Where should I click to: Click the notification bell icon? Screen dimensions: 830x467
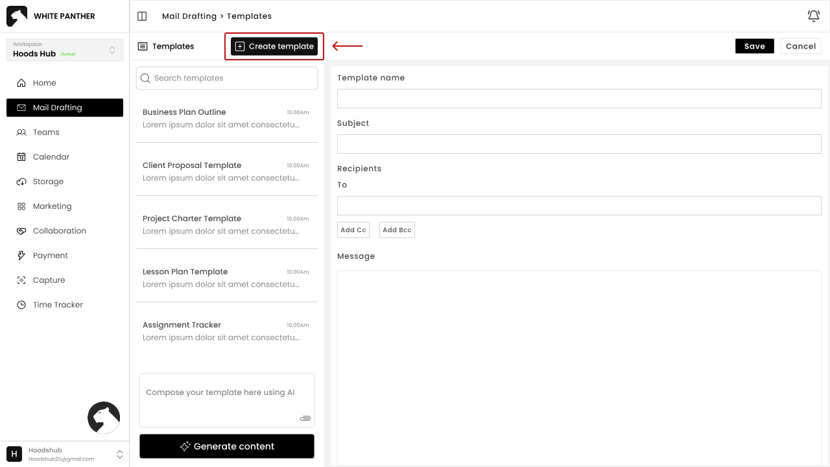click(813, 16)
